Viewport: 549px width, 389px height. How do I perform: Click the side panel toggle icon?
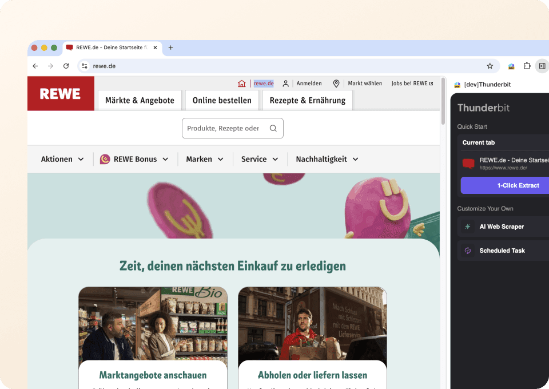point(542,66)
